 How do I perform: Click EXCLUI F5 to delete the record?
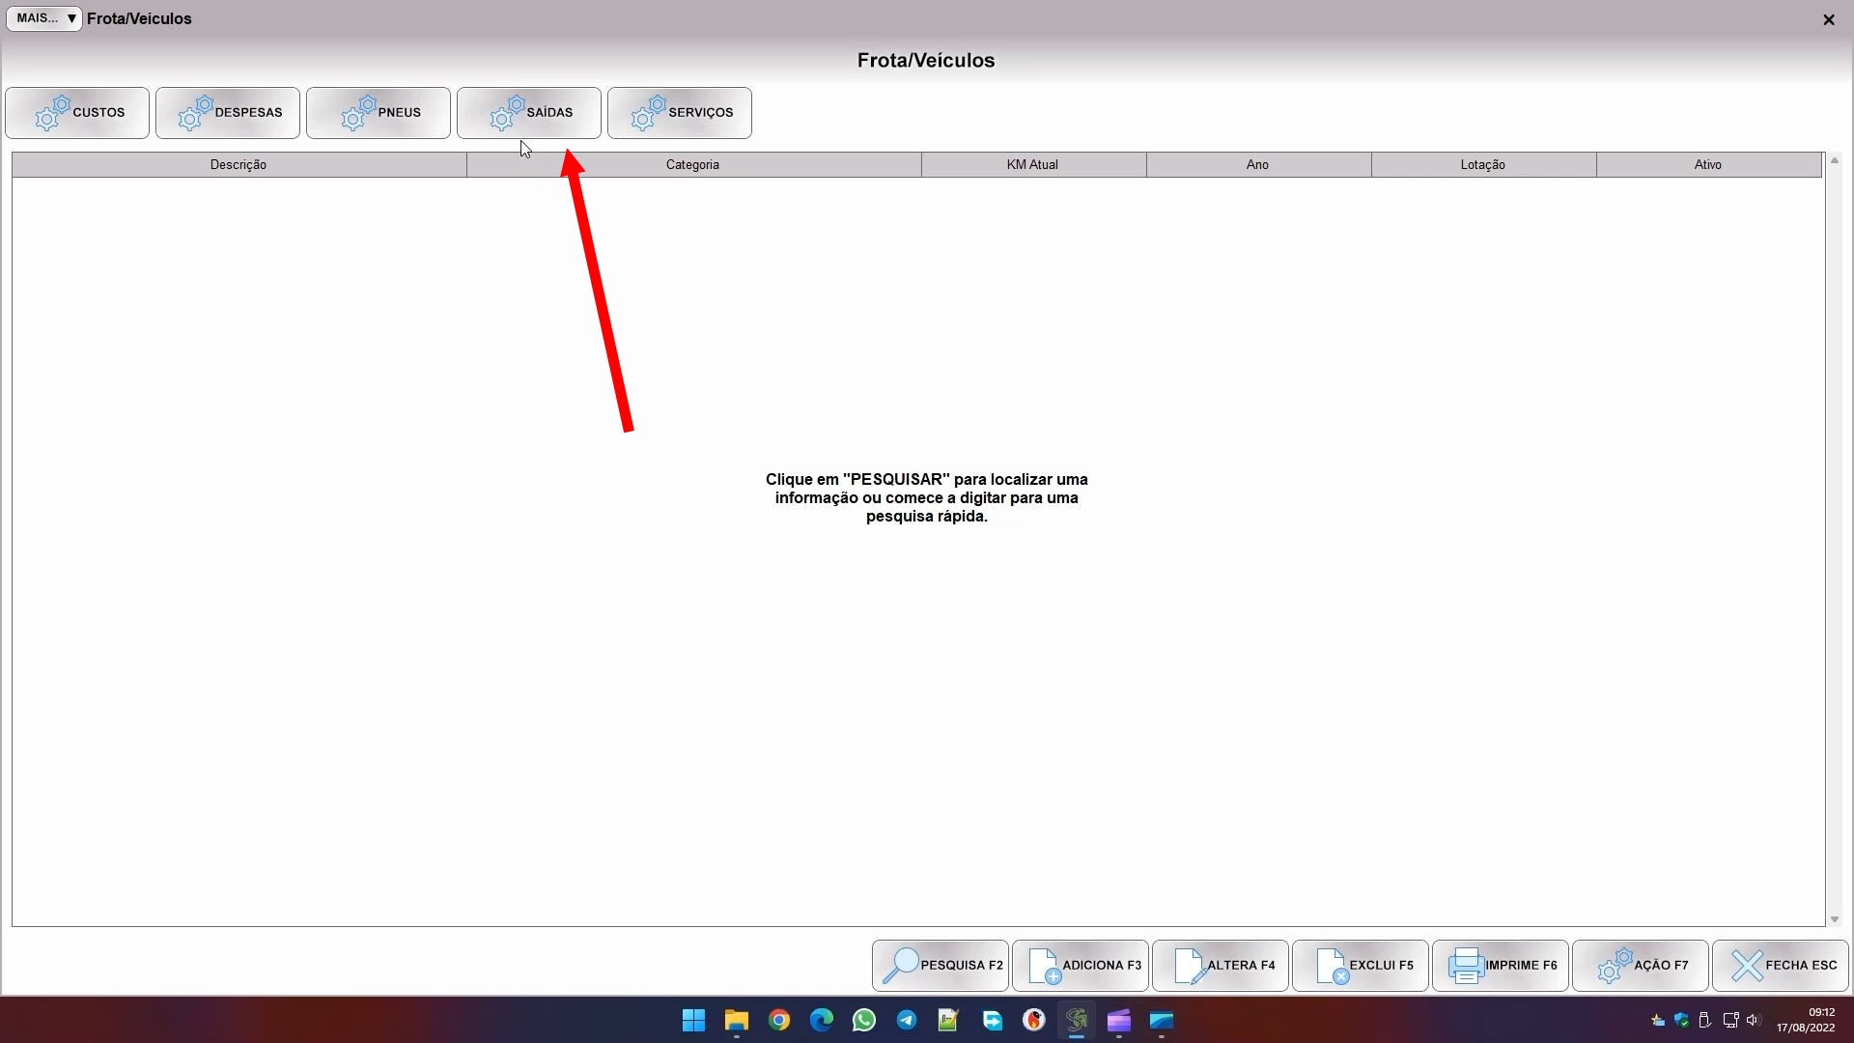click(x=1361, y=965)
